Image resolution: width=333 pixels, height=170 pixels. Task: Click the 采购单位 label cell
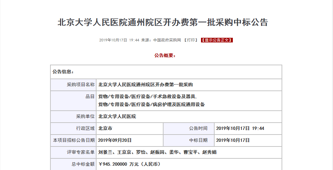(74, 117)
